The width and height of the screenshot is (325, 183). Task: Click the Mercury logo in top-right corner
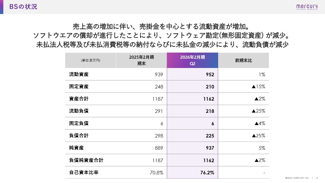point(307,7)
